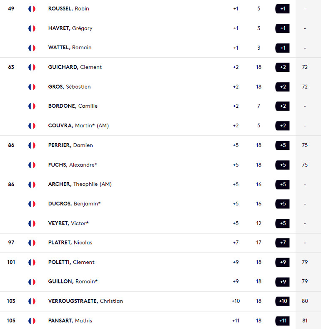The height and width of the screenshot is (329, 321).
Task: Click the +10 score badge for VERROUGSTRAETE
Action: point(283,301)
